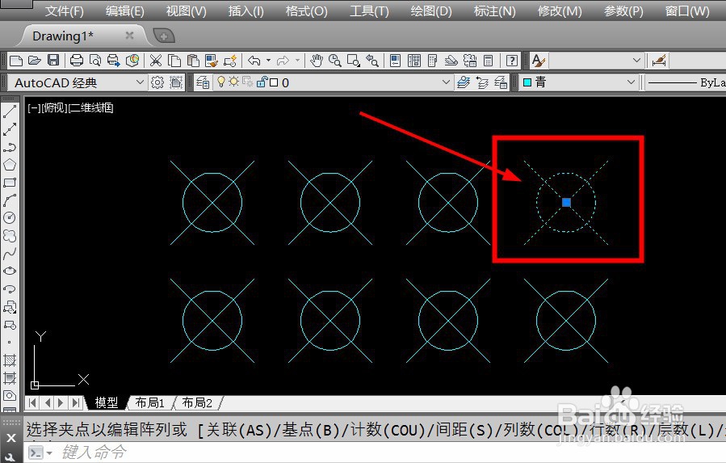Open Workspace Settings gear
Screen dimensions: 726x463
[157, 82]
